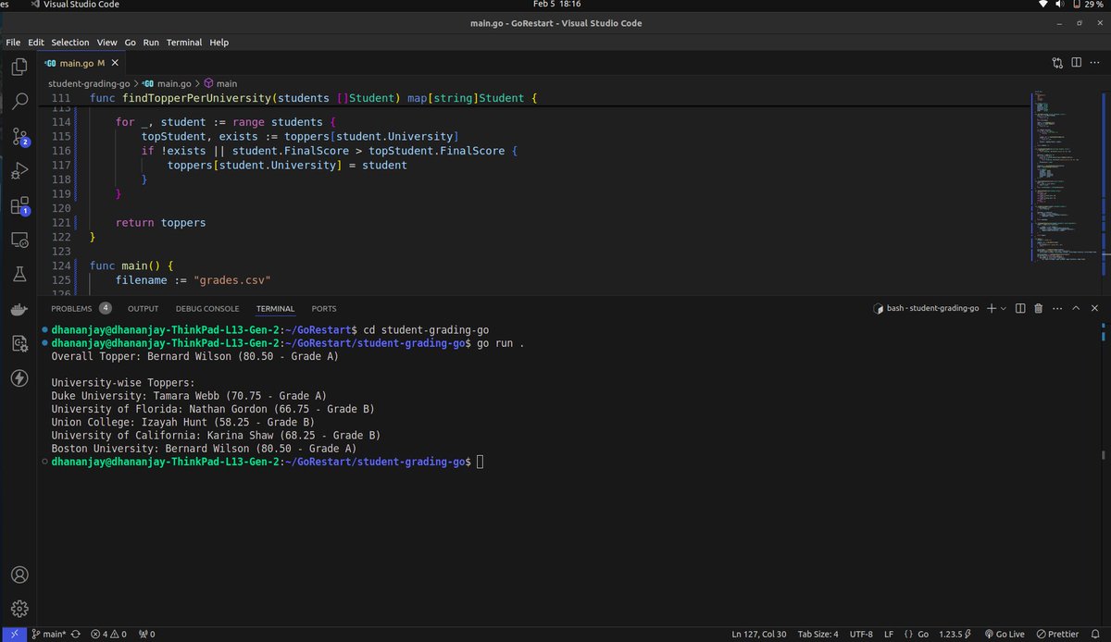Click the synchronize changes icon in status bar

click(x=75, y=635)
